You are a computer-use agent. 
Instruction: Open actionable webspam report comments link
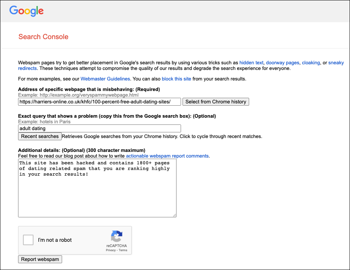(x=167, y=156)
